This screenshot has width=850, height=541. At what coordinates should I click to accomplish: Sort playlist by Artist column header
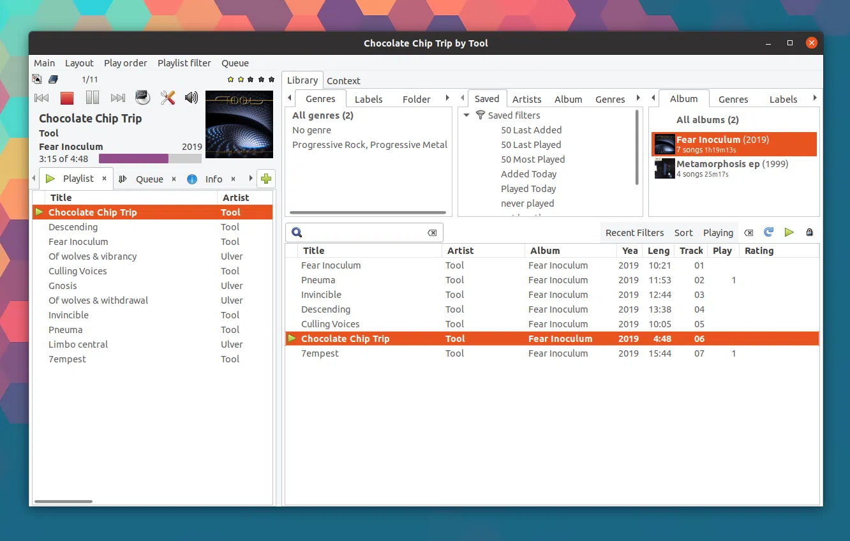245,198
